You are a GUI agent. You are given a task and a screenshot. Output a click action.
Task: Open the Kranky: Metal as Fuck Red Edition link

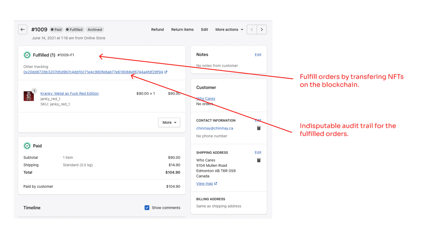pos(69,93)
